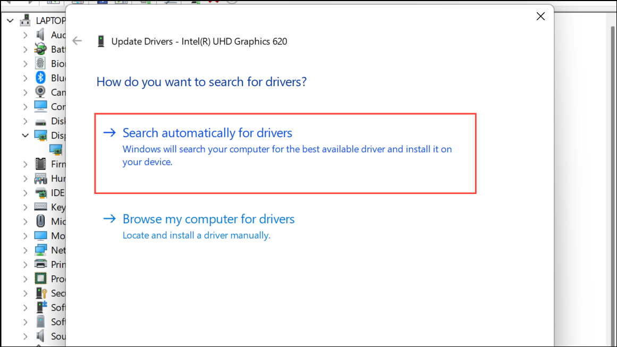Screen dimensions: 617x347
Task: Expand the Monitors tree node
Action: pyautogui.click(x=25, y=235)
